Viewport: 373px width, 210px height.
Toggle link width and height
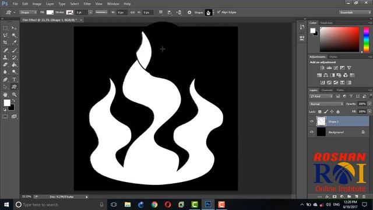pos(132,12)
